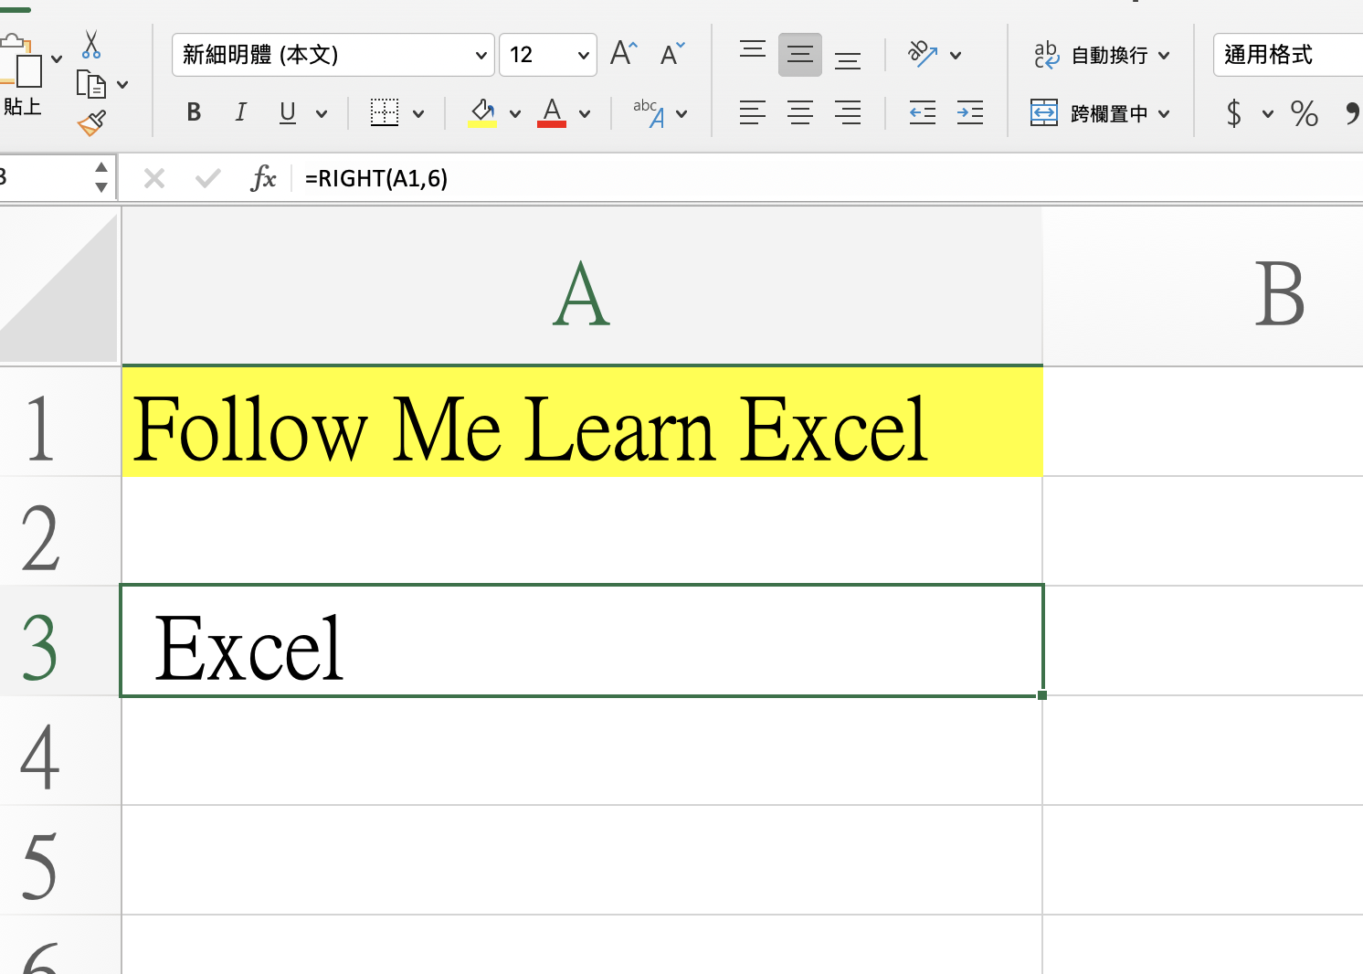Select the Format Painter brush
Viewport: 1363px width, 974px height.
[91, 122]
